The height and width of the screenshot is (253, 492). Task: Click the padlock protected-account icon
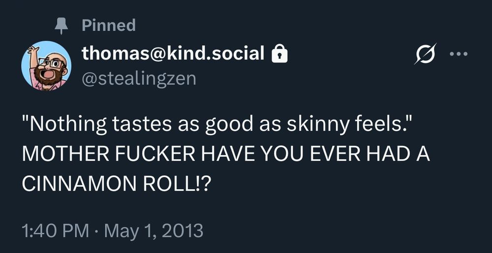(279, 54)
